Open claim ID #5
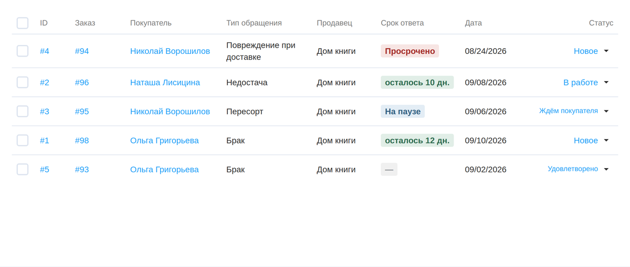 point(45,169)
